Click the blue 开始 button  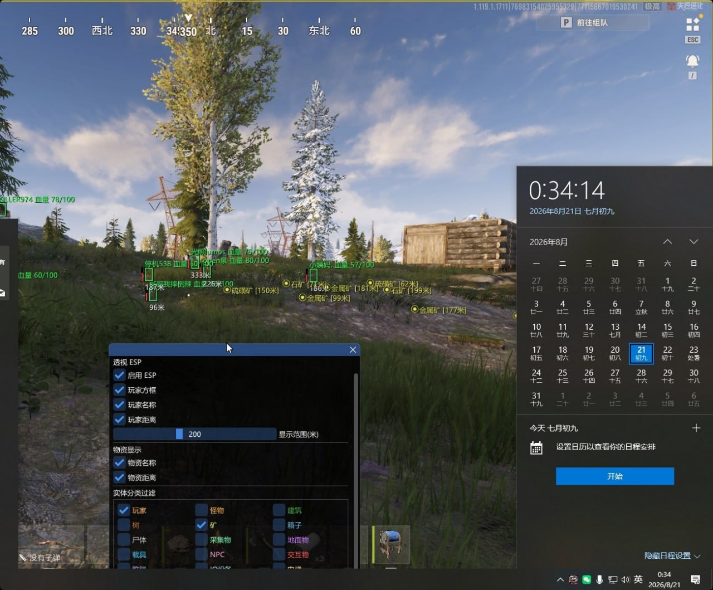[615, 476]
